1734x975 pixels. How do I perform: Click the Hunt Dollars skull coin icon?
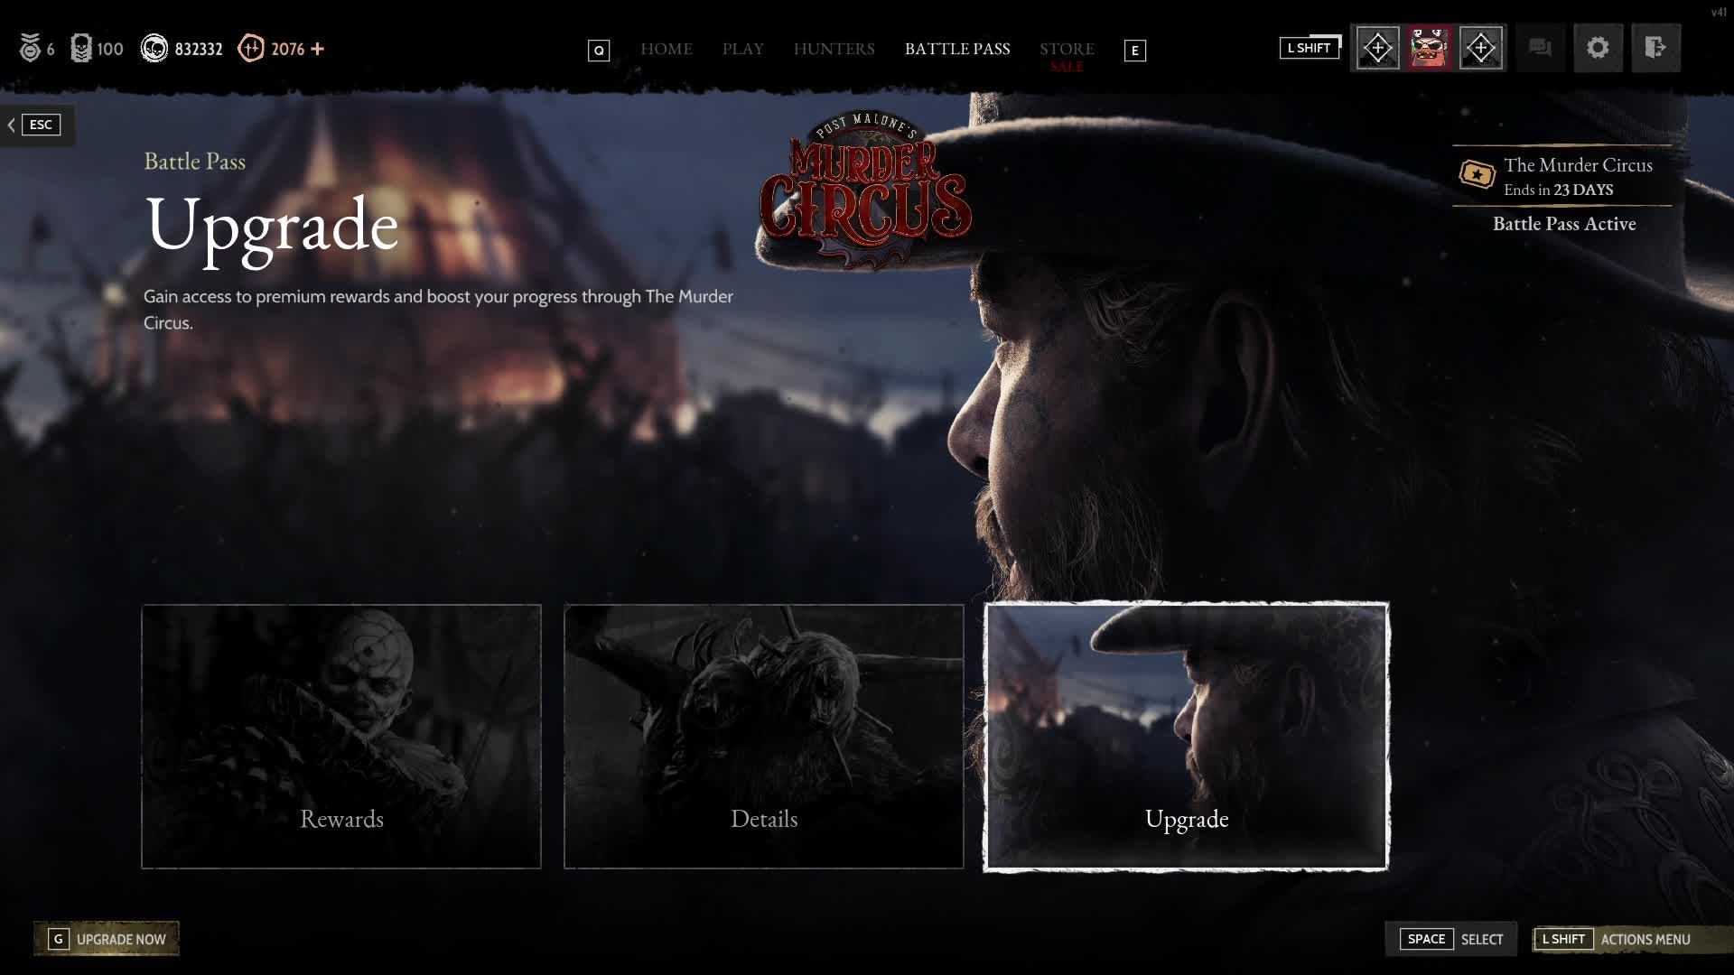tap(154, 49)
